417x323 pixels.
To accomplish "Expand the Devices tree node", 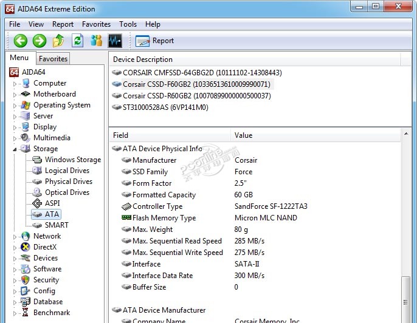I will click(x=15, y=258).
